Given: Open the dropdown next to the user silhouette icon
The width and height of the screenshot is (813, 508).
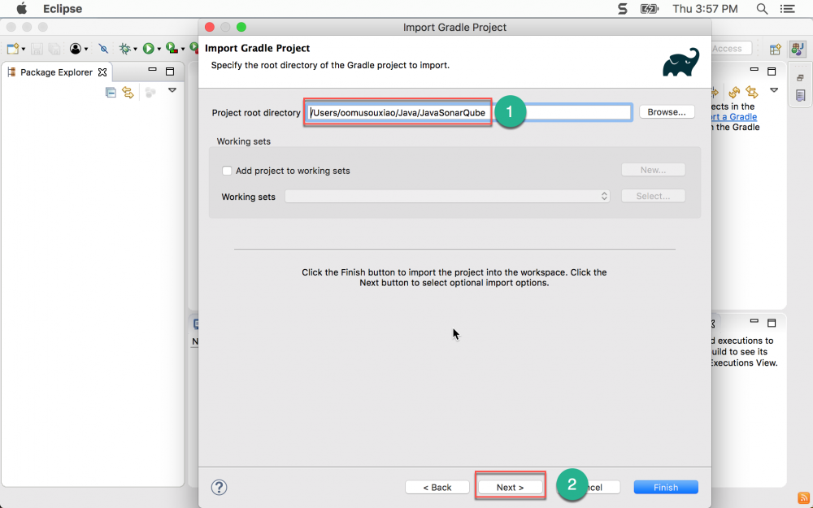Looking at the screenshot, I should (86, 50).
